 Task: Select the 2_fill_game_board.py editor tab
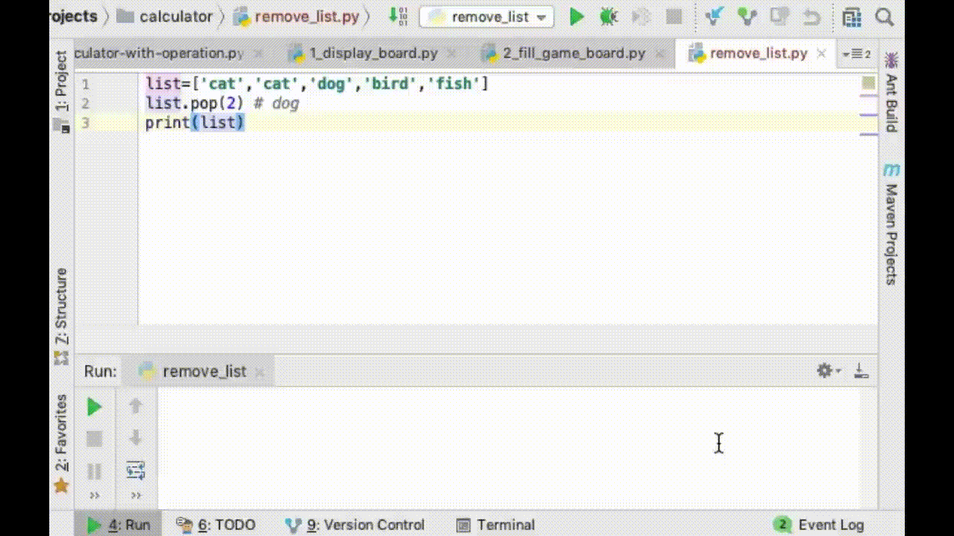[x=572, y=53]
